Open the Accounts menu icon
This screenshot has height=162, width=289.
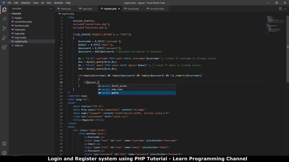click(4, 144)
